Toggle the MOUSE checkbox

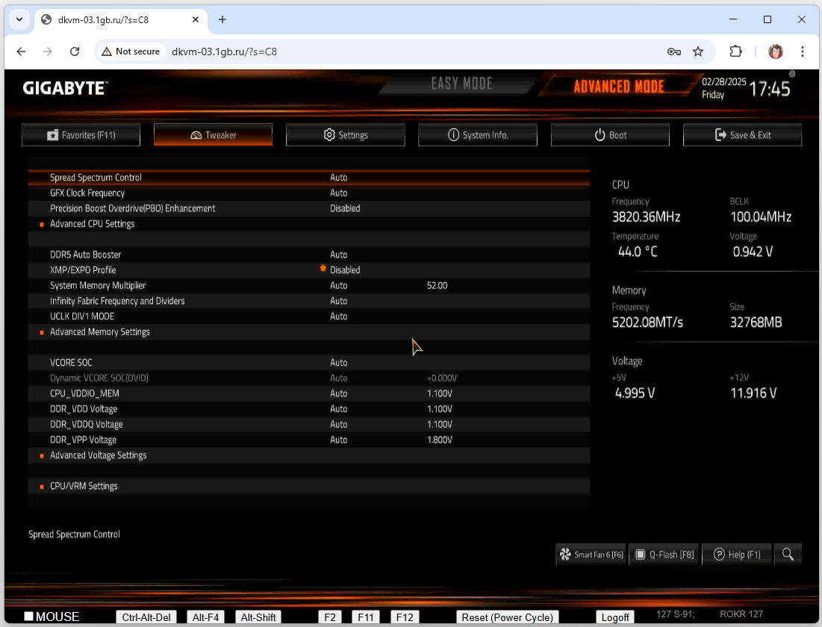point(29,617)
